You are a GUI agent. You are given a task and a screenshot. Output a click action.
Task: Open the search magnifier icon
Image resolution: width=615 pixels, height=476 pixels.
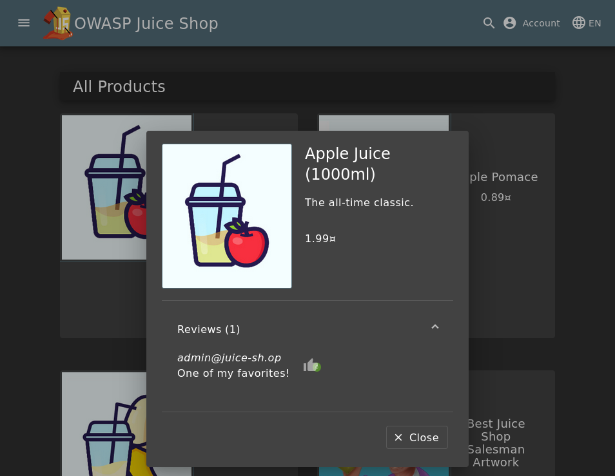click(x=489, y=23)
